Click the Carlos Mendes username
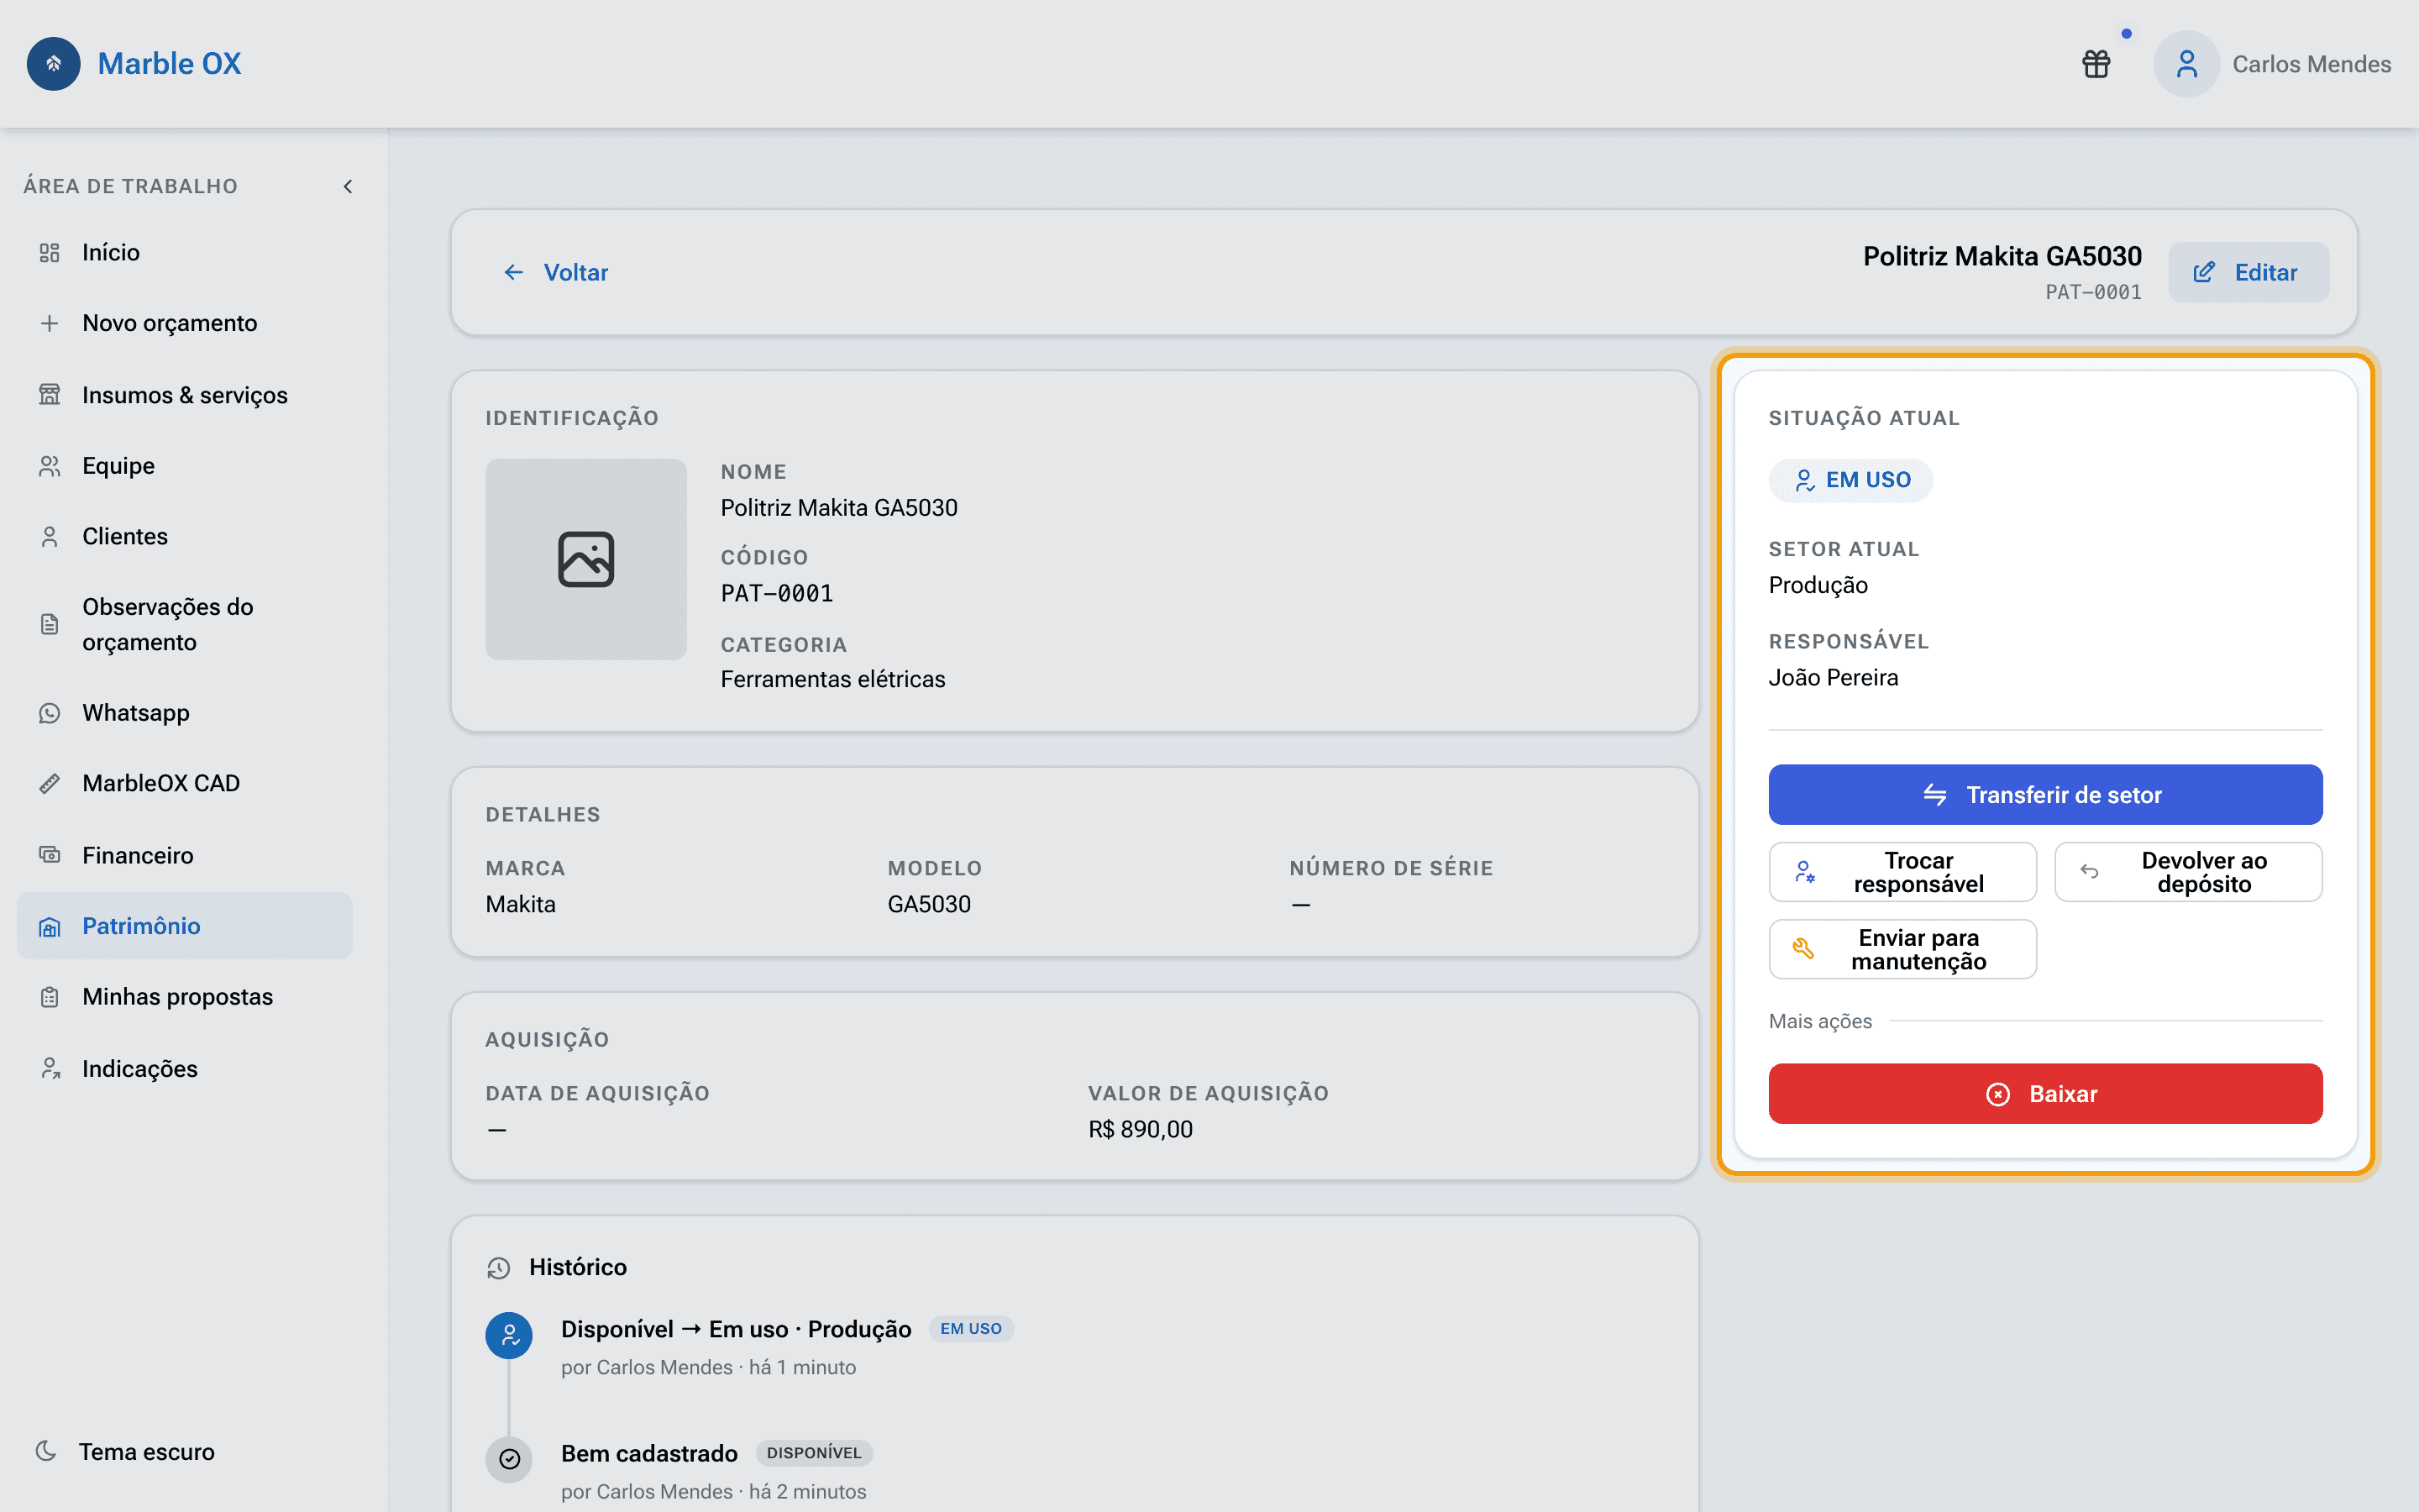Viewport: 2419px width, 1512px height. [2311, 64]
